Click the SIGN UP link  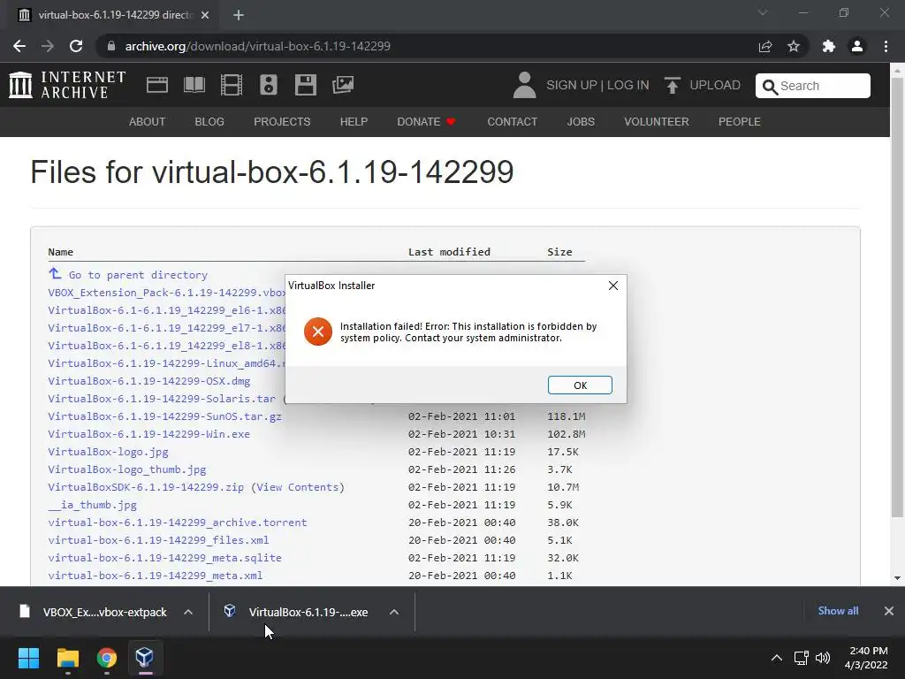pos(572,86)
